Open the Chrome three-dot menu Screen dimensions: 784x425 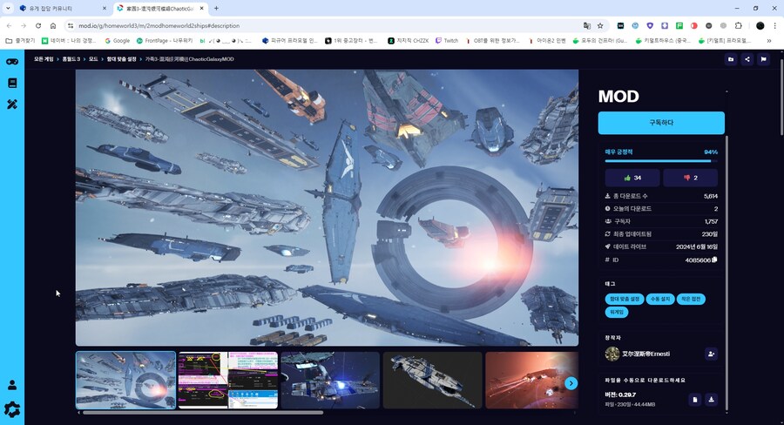[x=774, y=25]
